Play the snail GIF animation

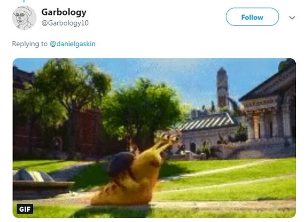154,138
